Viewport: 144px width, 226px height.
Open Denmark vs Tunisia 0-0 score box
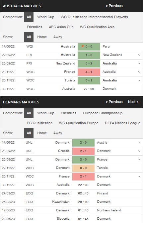point(83,168)
